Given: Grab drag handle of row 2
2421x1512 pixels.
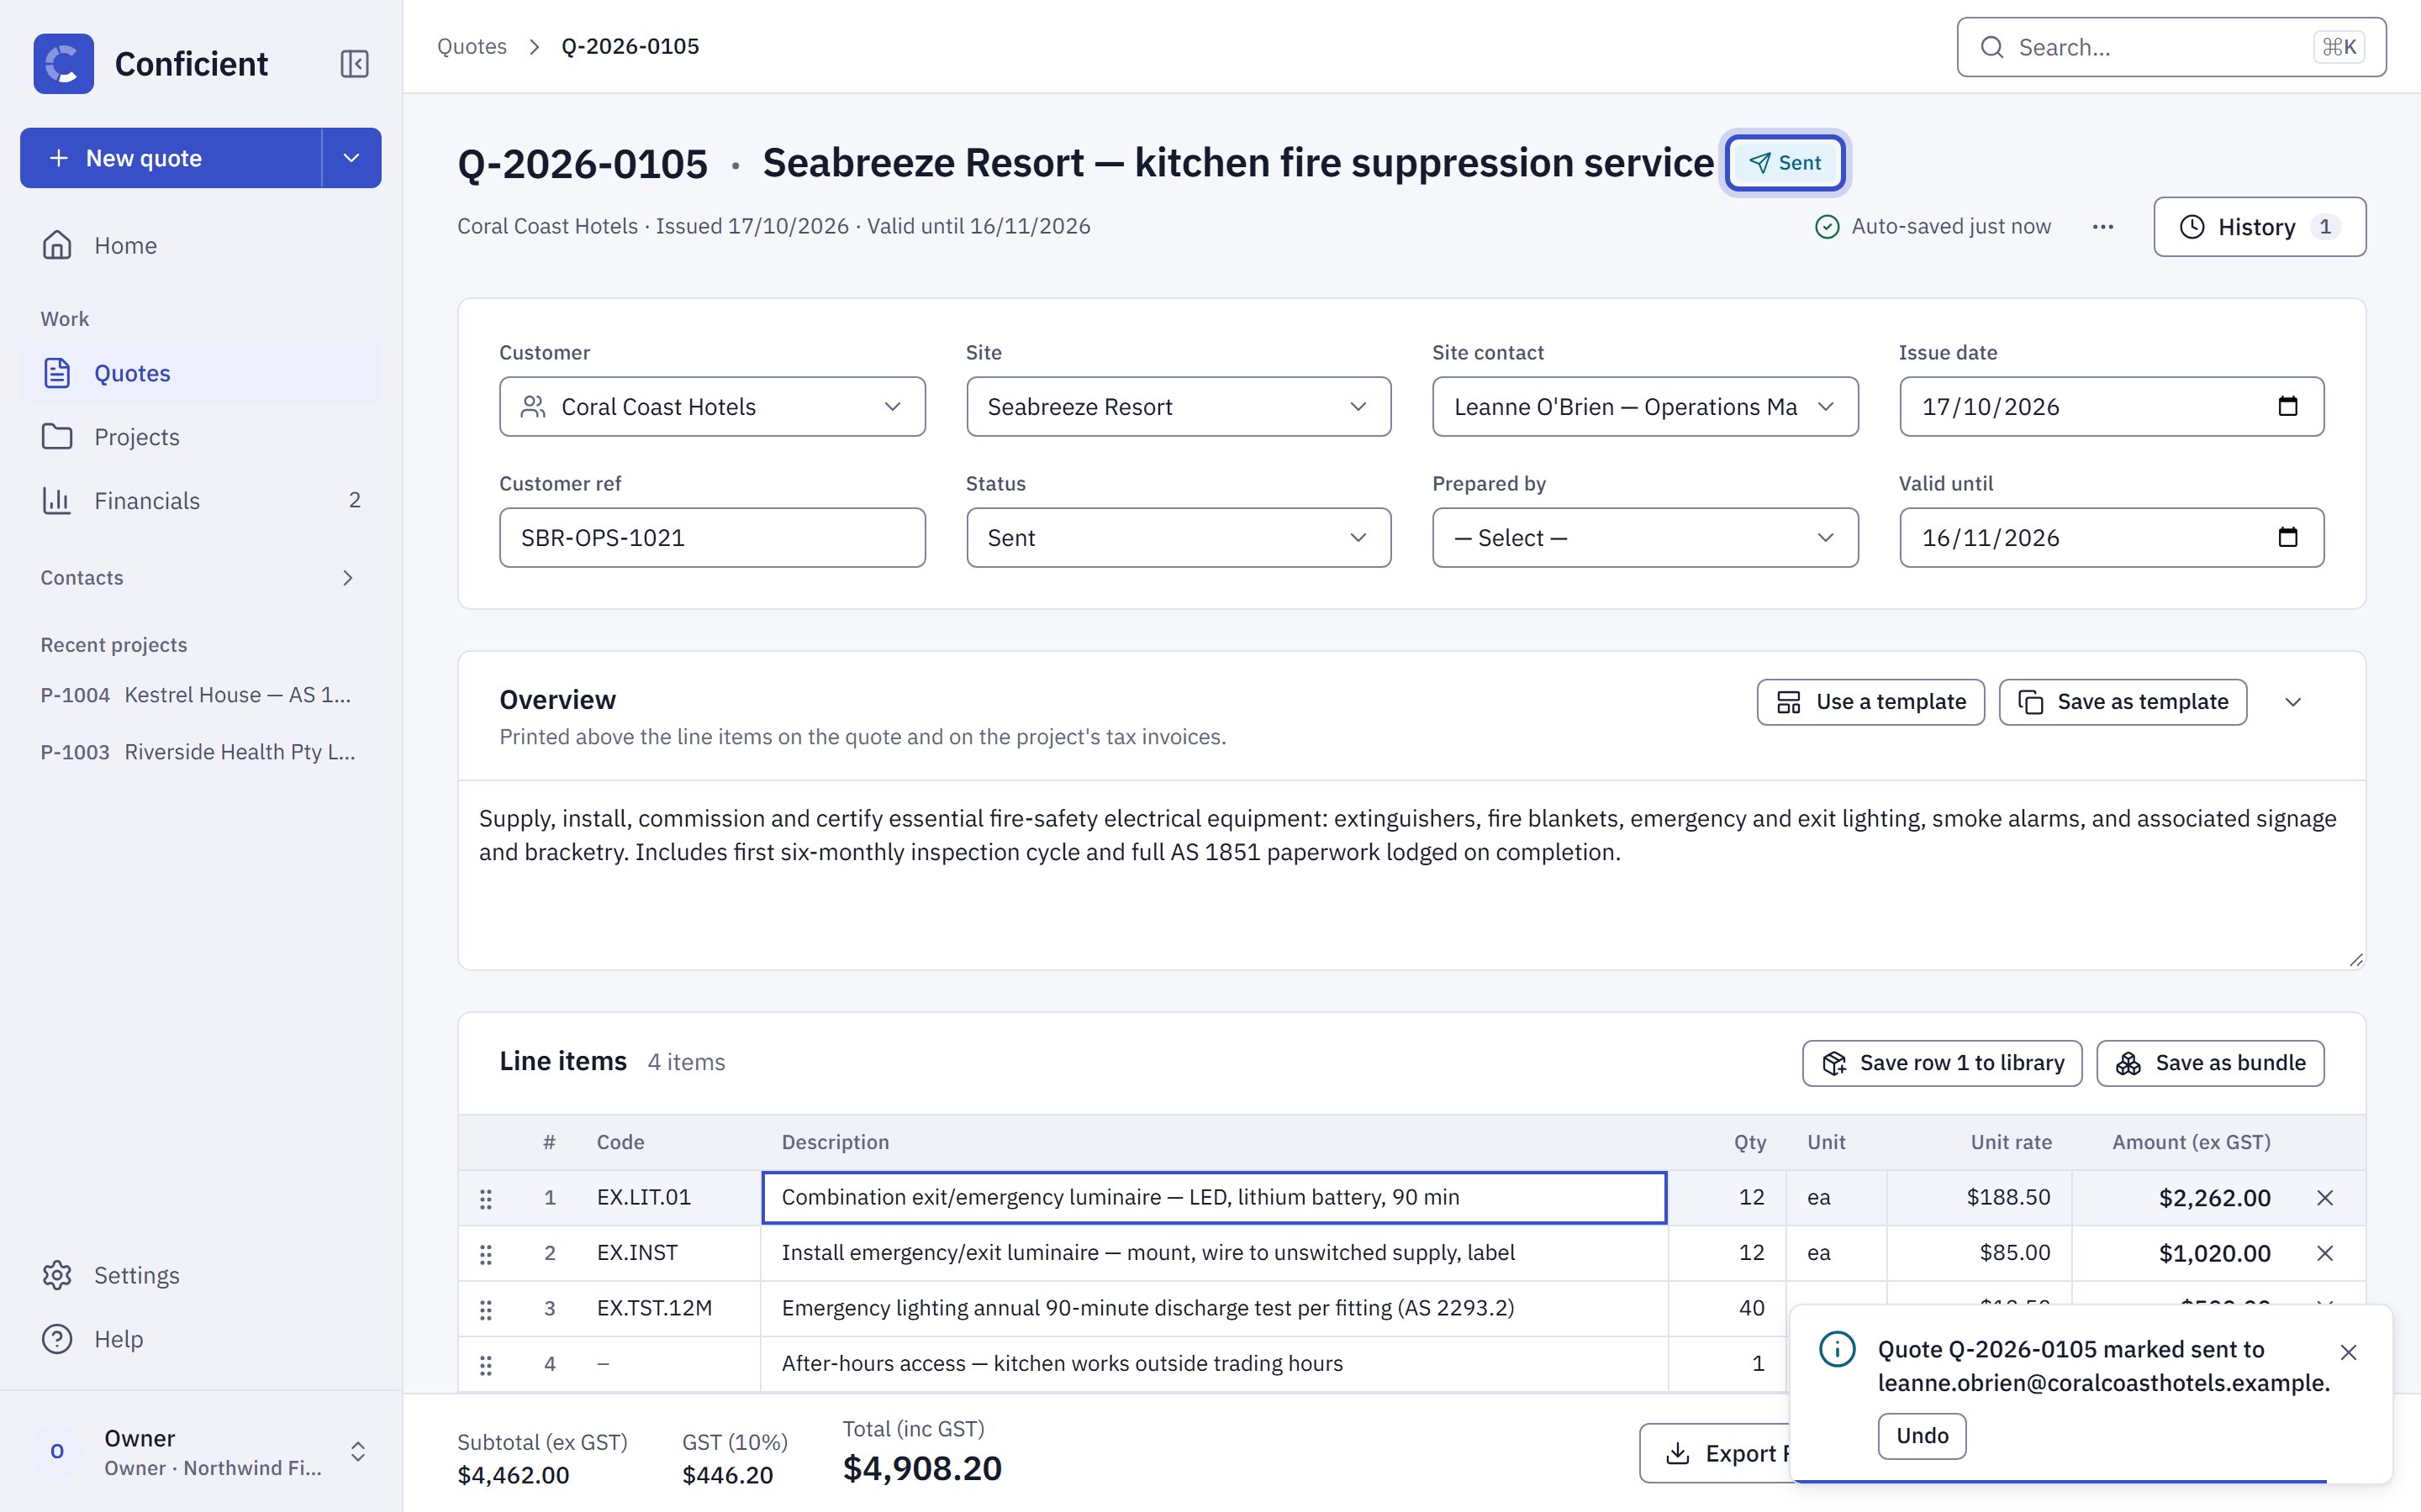Looking at the screenshot, I should (486, 1253).
